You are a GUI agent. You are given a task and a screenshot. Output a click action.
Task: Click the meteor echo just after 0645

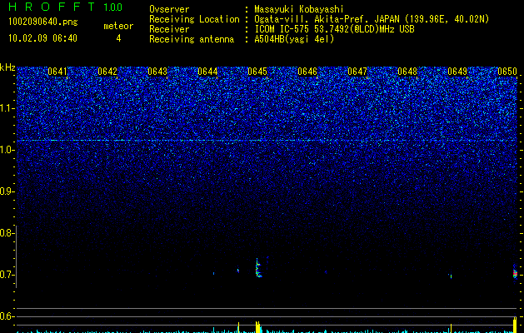tap(258, 268)
